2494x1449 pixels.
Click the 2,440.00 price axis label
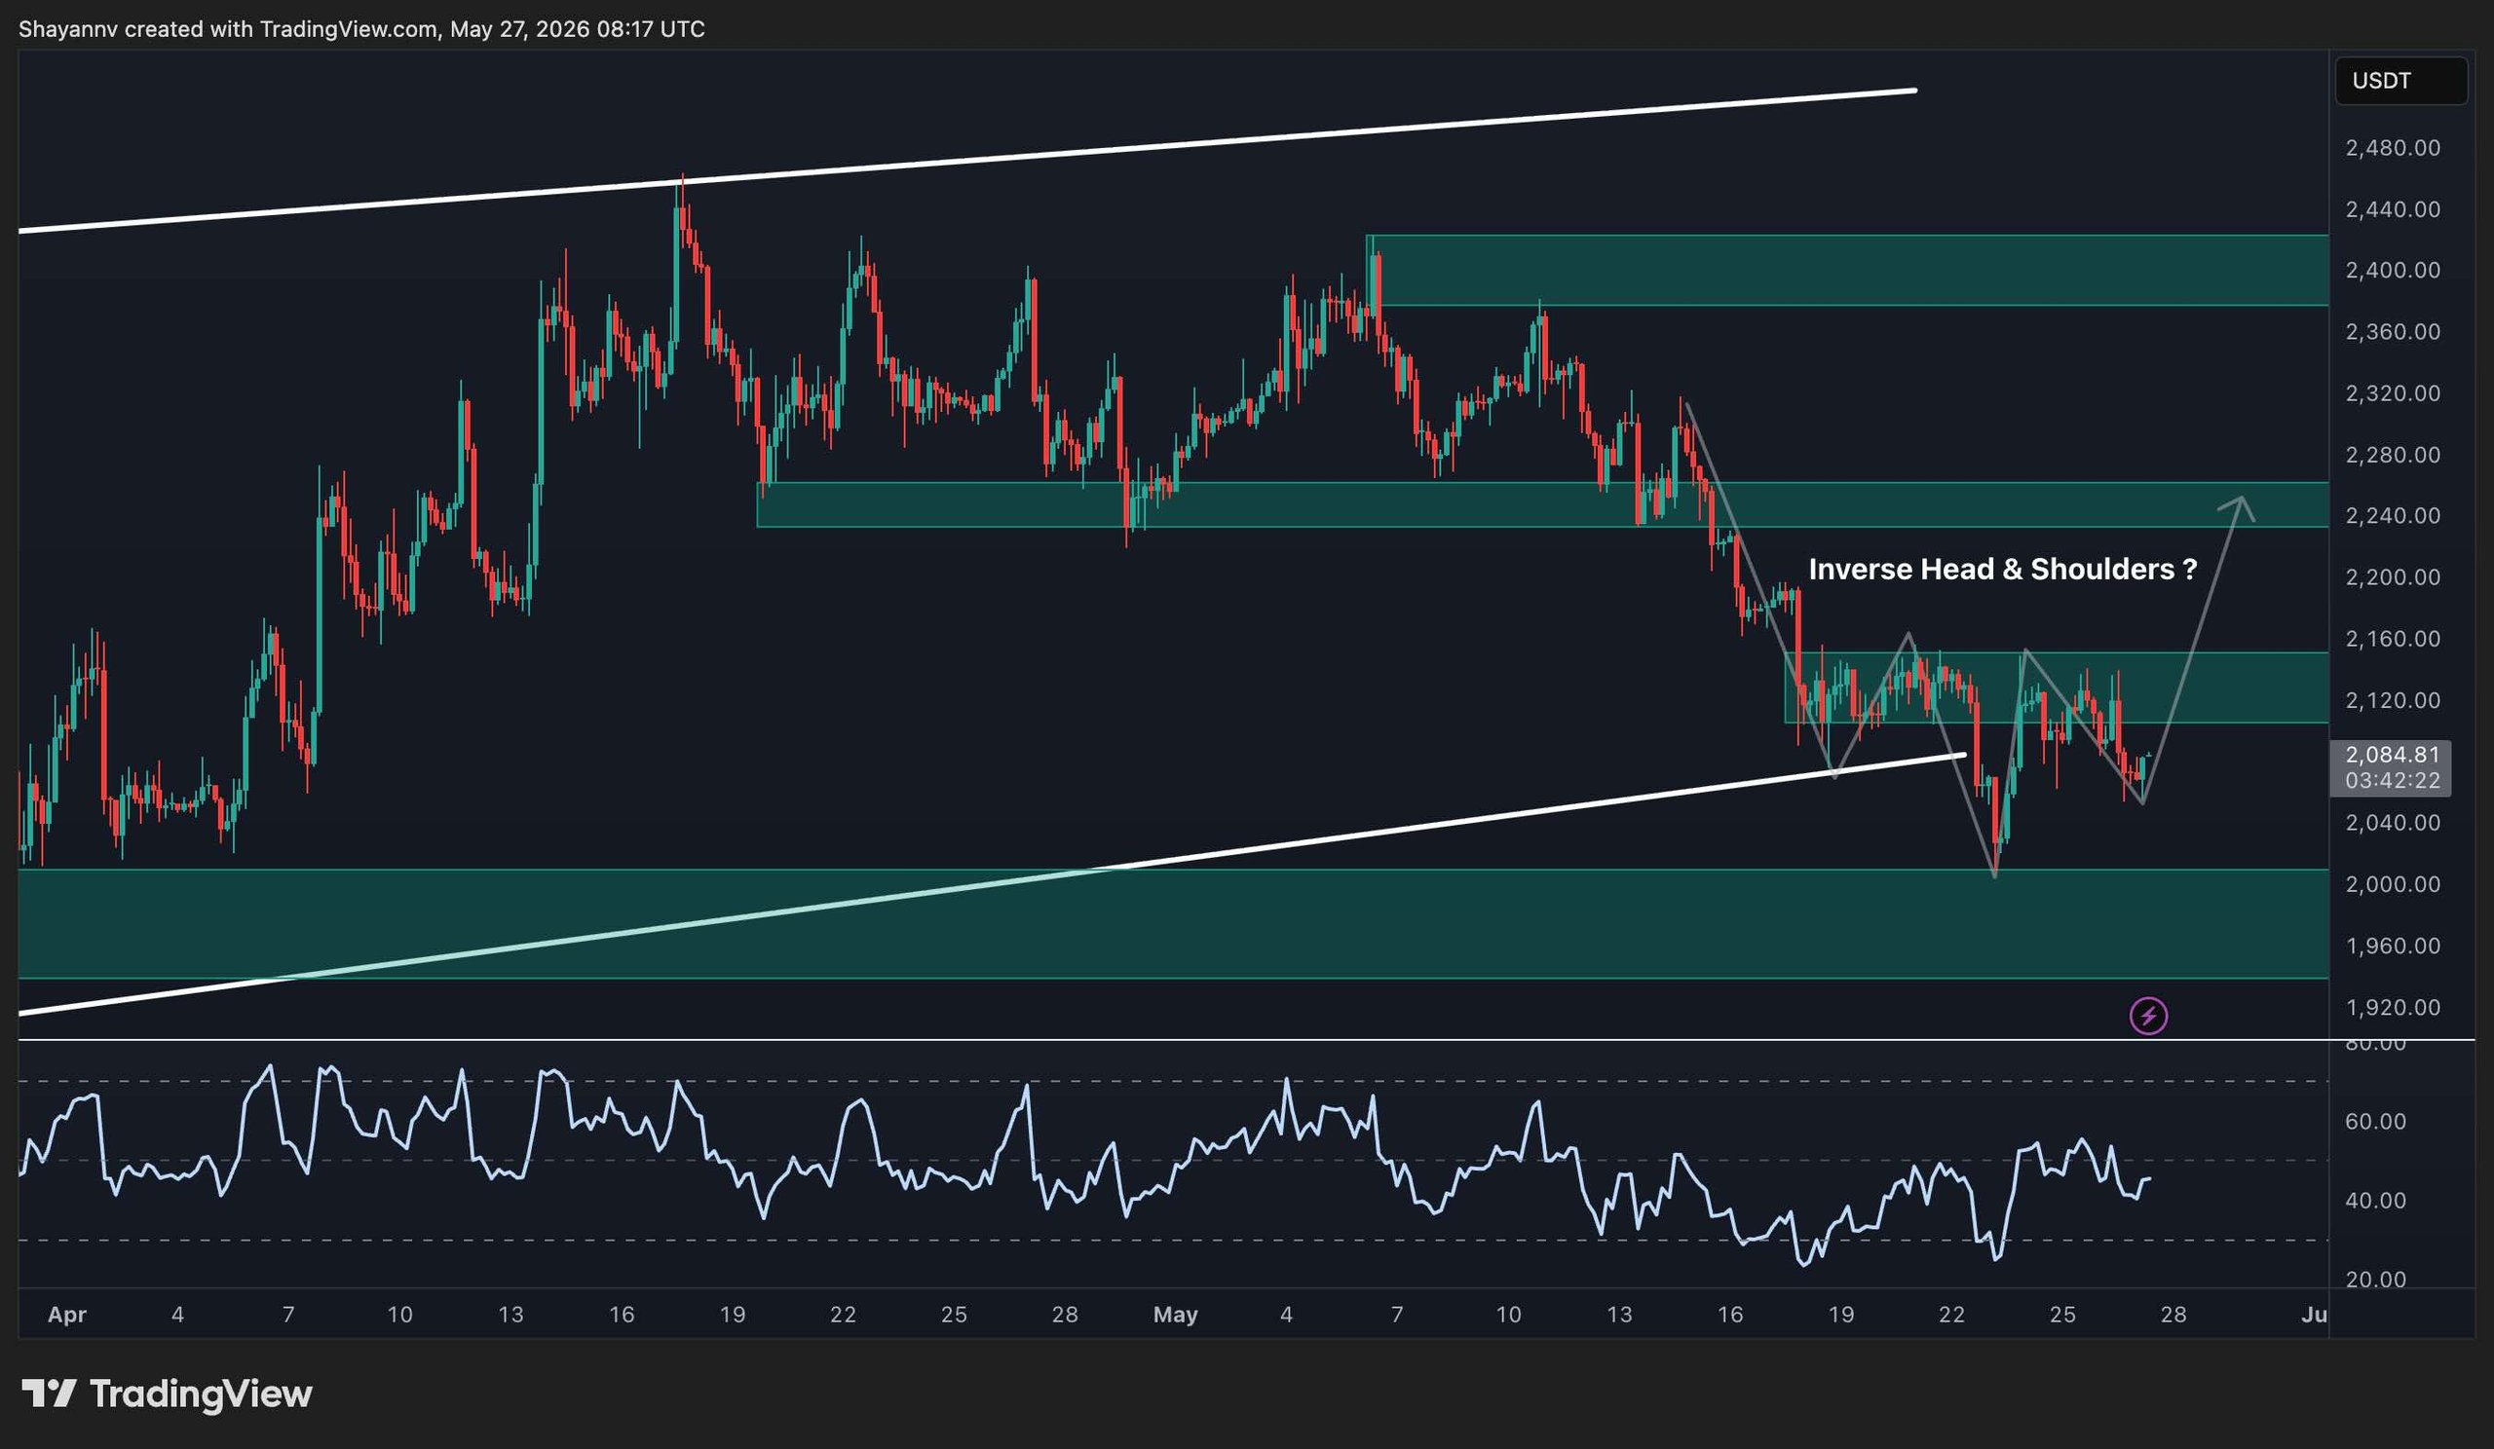(x=2393, y=209)
